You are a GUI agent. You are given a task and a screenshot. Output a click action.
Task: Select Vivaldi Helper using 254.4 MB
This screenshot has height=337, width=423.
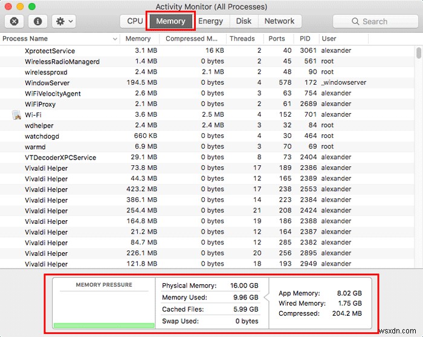pyautogui.click(x=207, y=211)
